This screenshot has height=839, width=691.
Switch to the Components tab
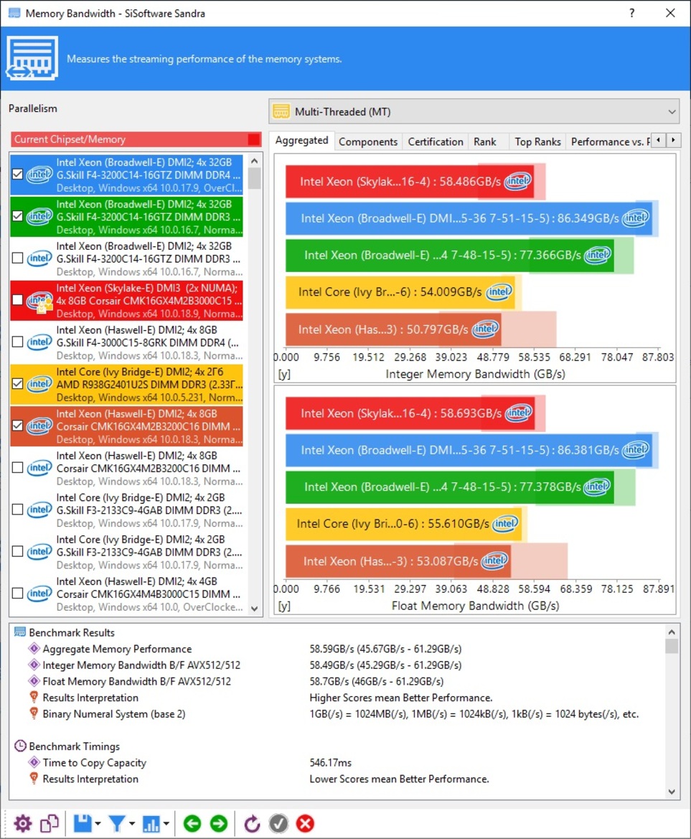pyautogui.click(x=368, y=142)
